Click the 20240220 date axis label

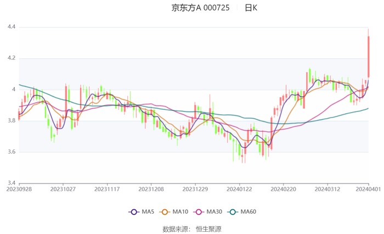[283, 188]
